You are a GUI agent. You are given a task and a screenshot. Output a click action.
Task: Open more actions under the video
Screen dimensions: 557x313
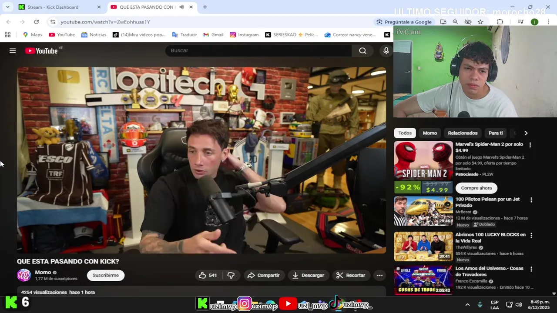click(x=379, y=275)
